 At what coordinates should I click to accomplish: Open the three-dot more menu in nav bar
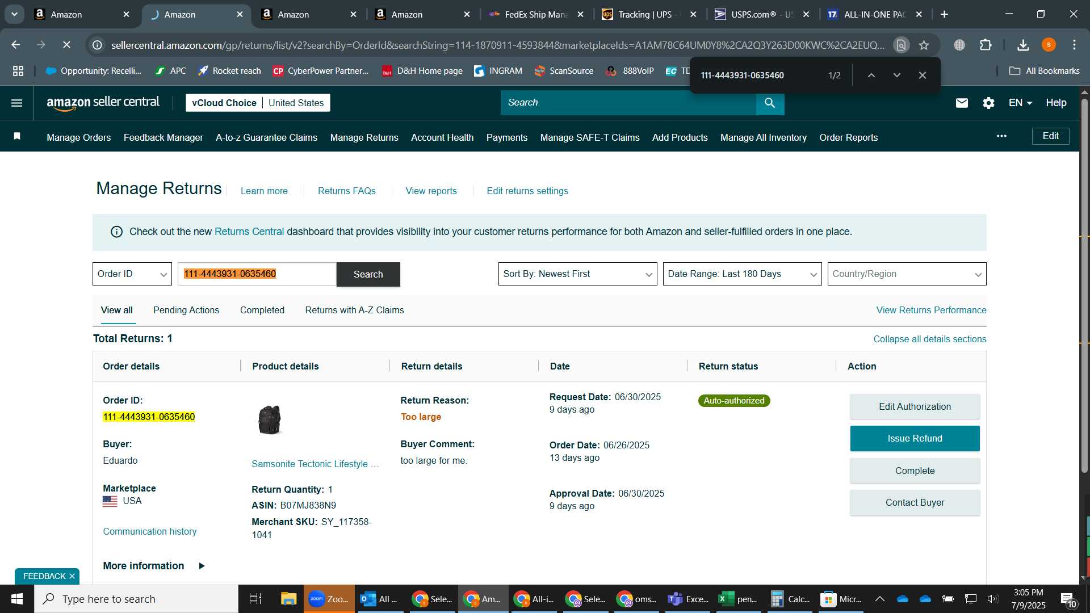(x=1001, y=136)
